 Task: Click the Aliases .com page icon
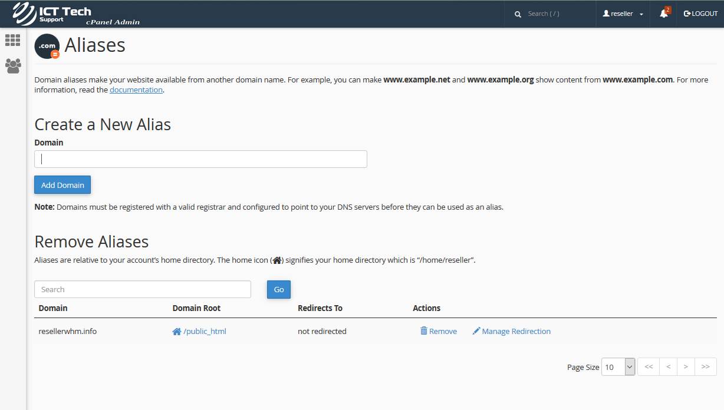click(x=47, y=46)
